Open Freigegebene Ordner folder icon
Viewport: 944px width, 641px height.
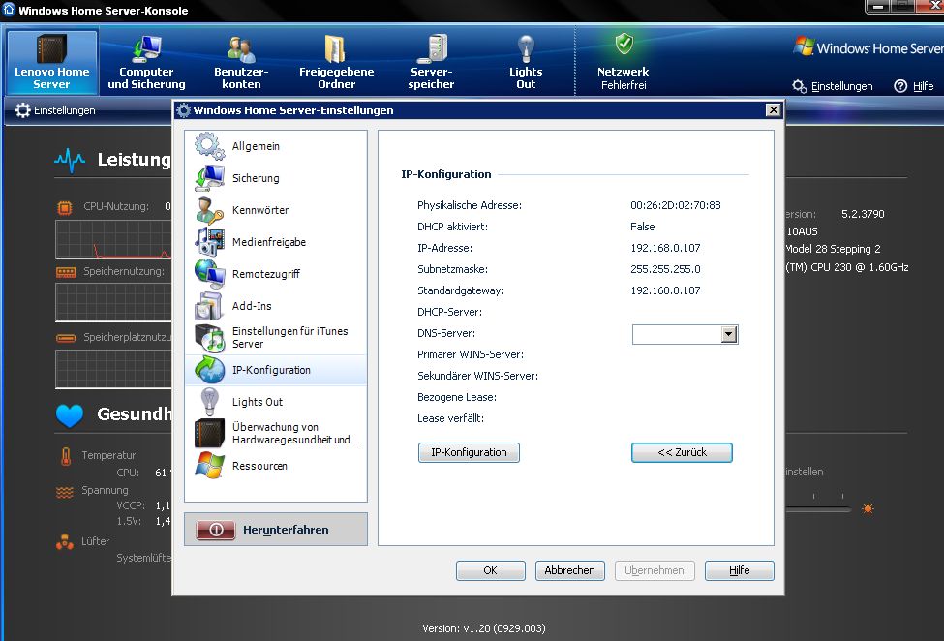coord(335,48)
